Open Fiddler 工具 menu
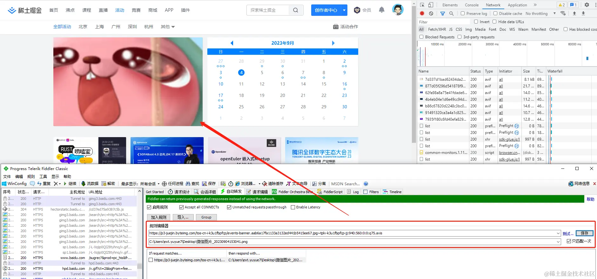This screenshot has width=597, height=279. tap(43, 176)
